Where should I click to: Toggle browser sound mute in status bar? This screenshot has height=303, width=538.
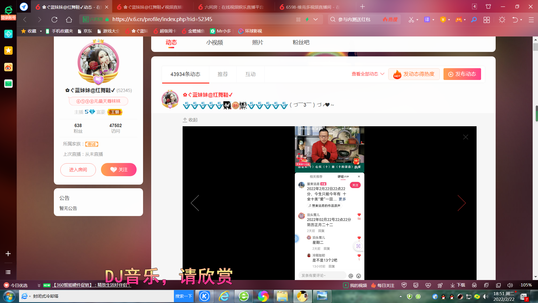510,285
